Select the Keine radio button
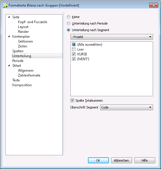161x169 pixels. point(68,17)
